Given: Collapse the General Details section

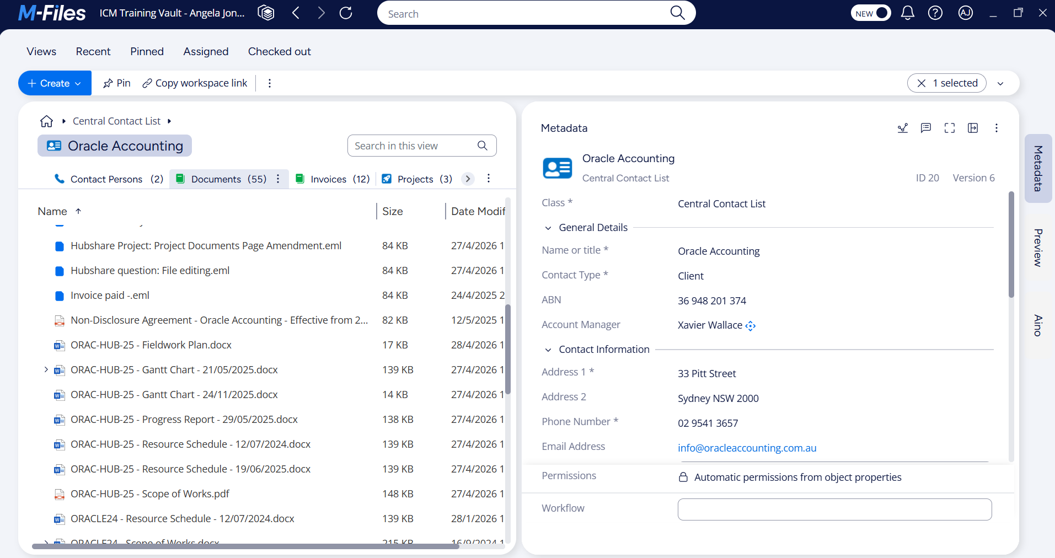Looking at the screenshot, I should (x=548, y=228).
